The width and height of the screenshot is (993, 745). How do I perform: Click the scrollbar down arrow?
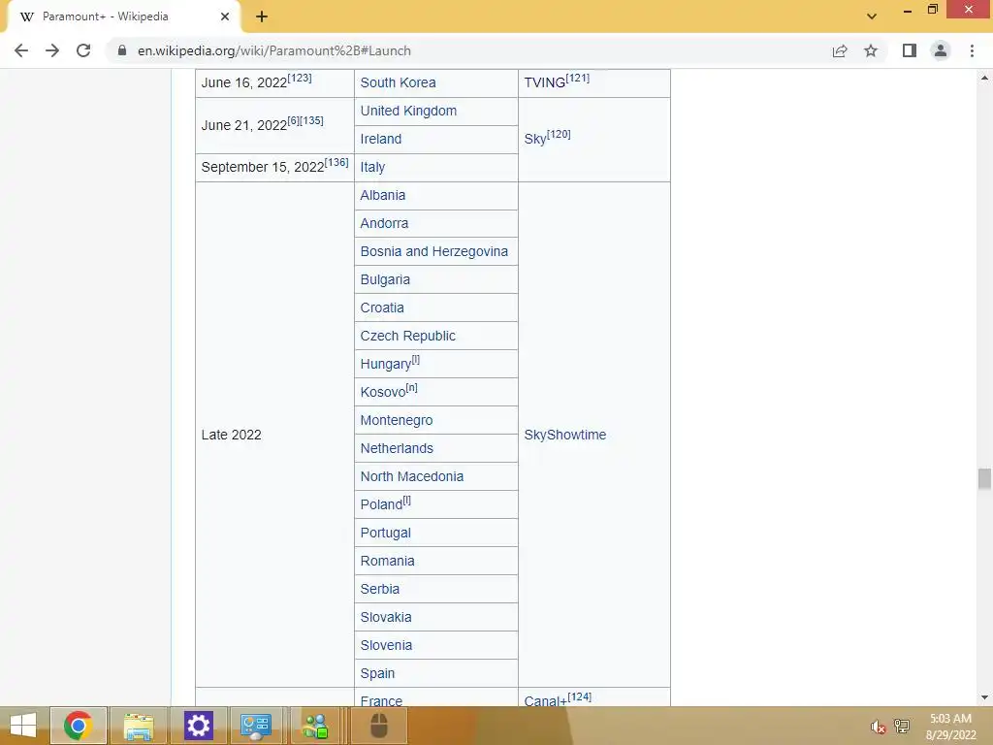point(984,697)
